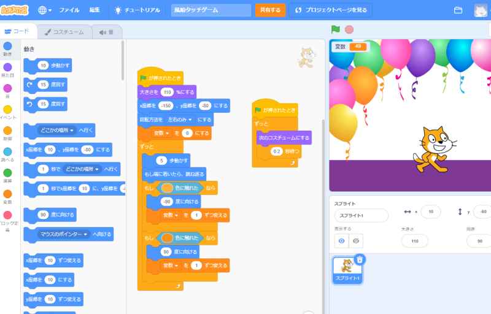Click the 共有する button

pyautogui.click(x=270, y=10)
